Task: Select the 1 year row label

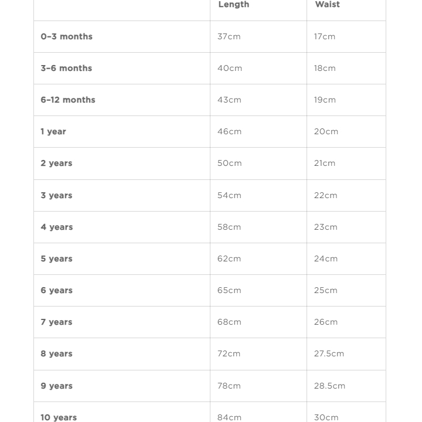Action: 53,131
